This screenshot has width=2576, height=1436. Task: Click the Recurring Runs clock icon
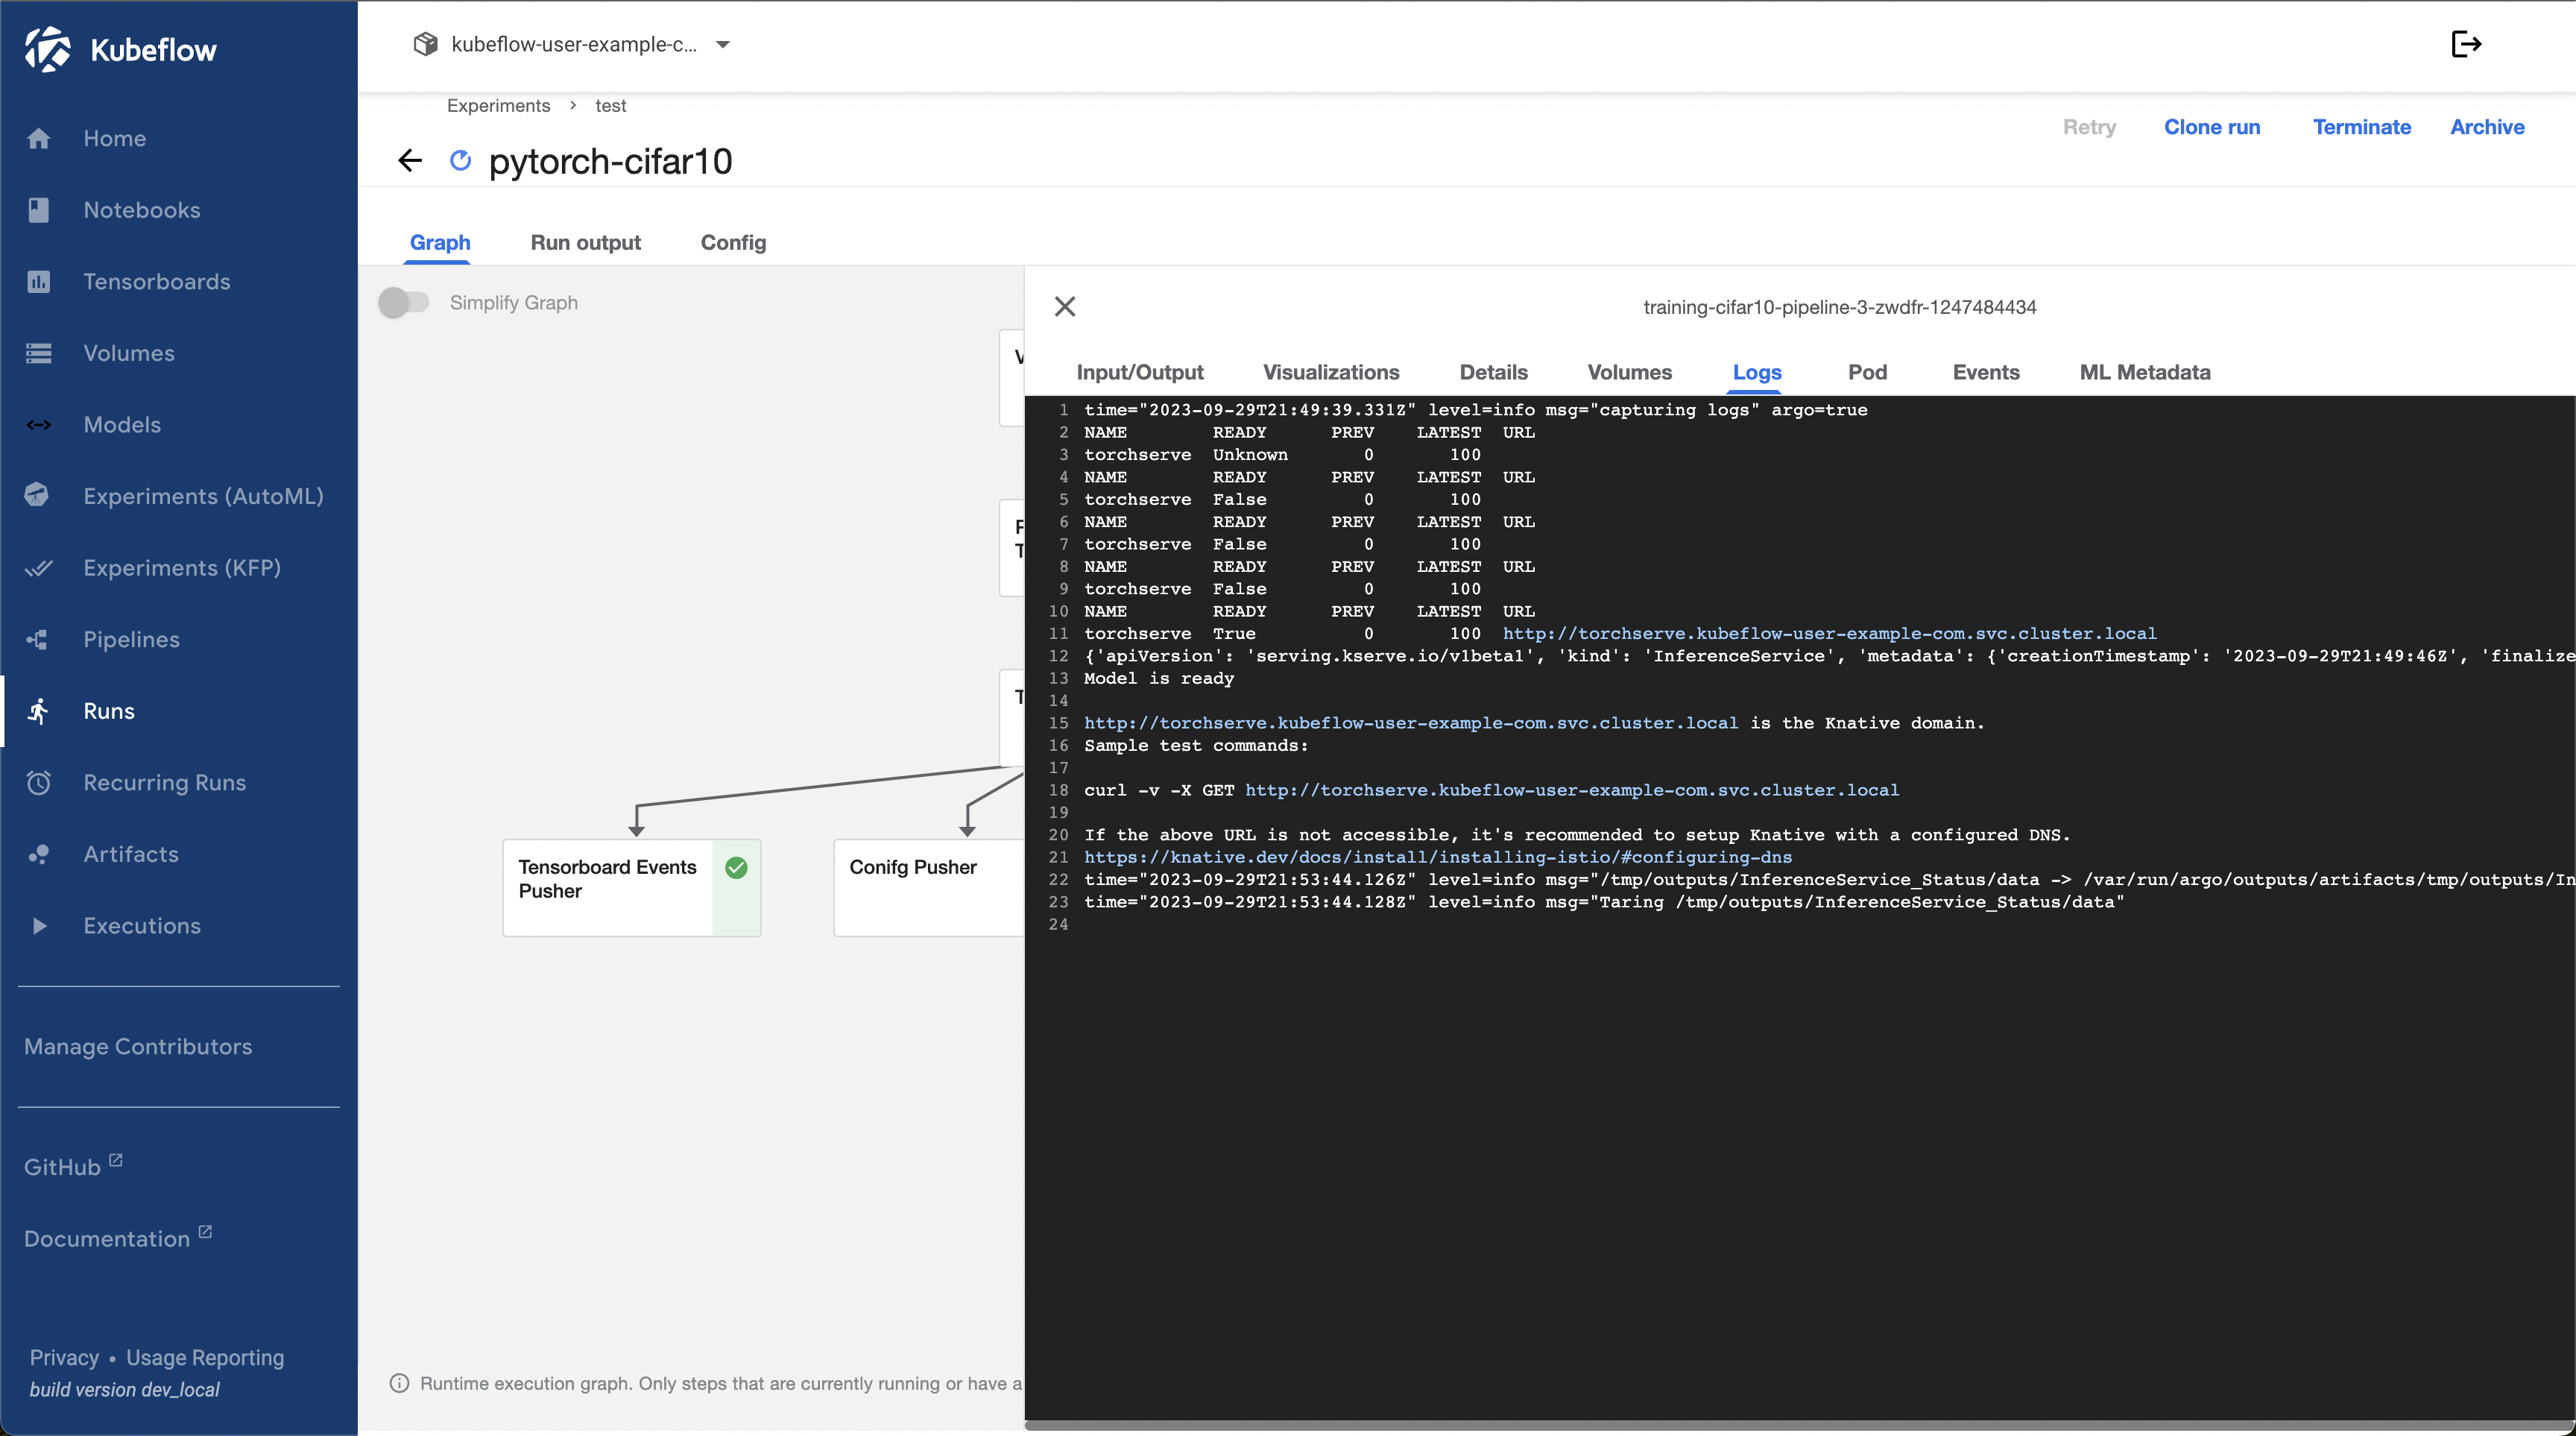click(x=39, y=783)
